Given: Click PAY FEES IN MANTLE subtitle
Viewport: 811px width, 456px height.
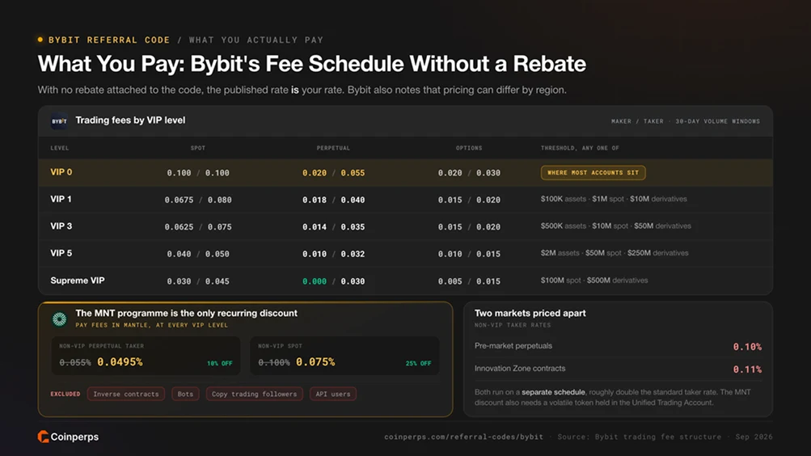Looking at the screenshot, I should (151, 325).
